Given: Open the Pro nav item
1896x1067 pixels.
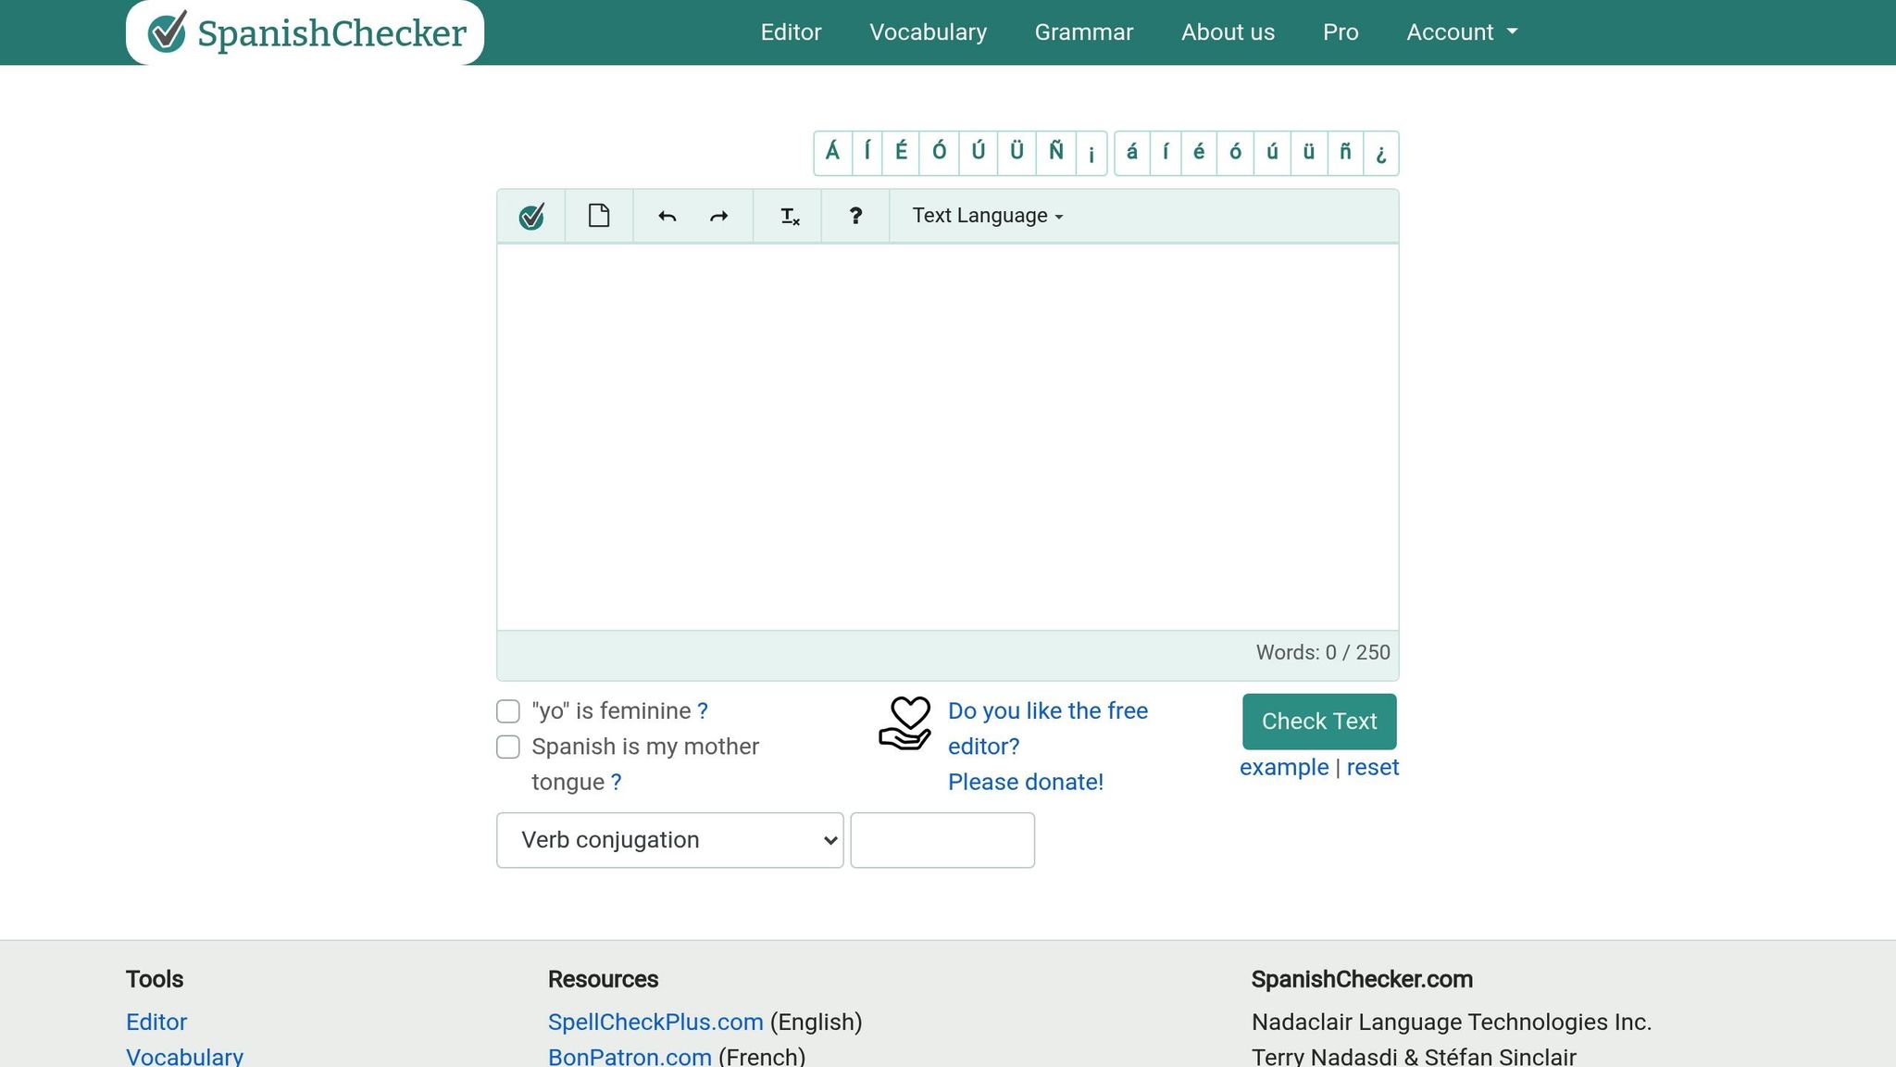Looking at the screenshot, I should (x=1341, y=32).
